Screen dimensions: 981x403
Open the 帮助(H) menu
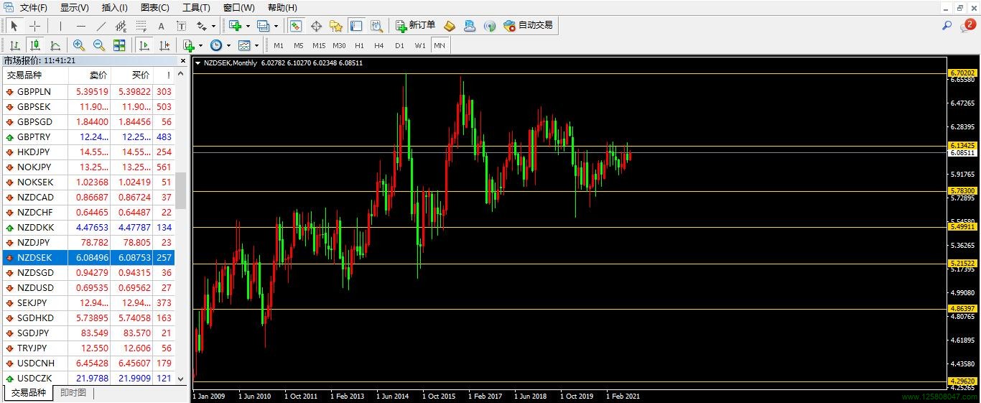tap(282, 8)
